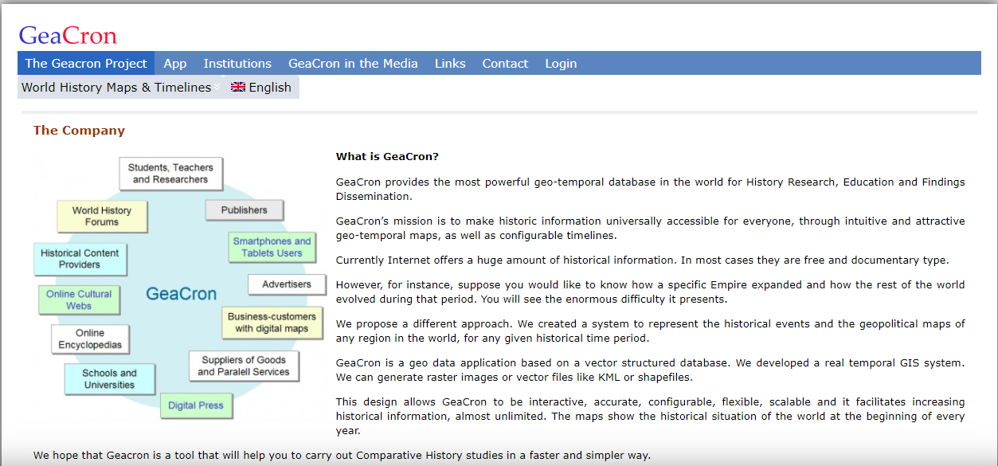Click The Company heading
Viewport: 998px width, 466px height.
click(x=79, y=131)
